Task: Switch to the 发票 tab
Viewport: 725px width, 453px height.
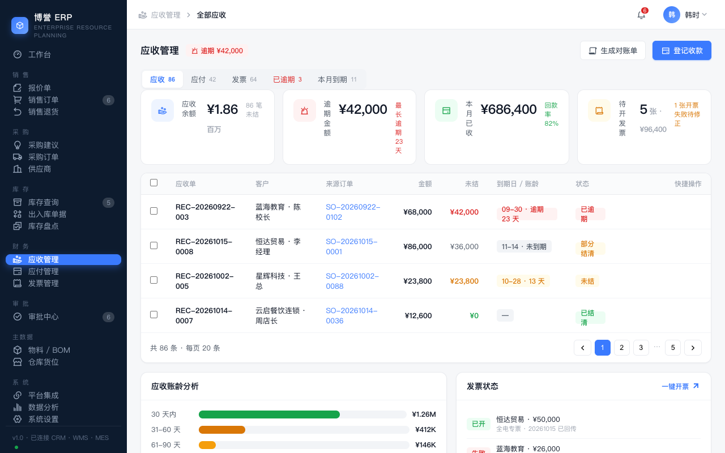Action: [x=244, y=79]
